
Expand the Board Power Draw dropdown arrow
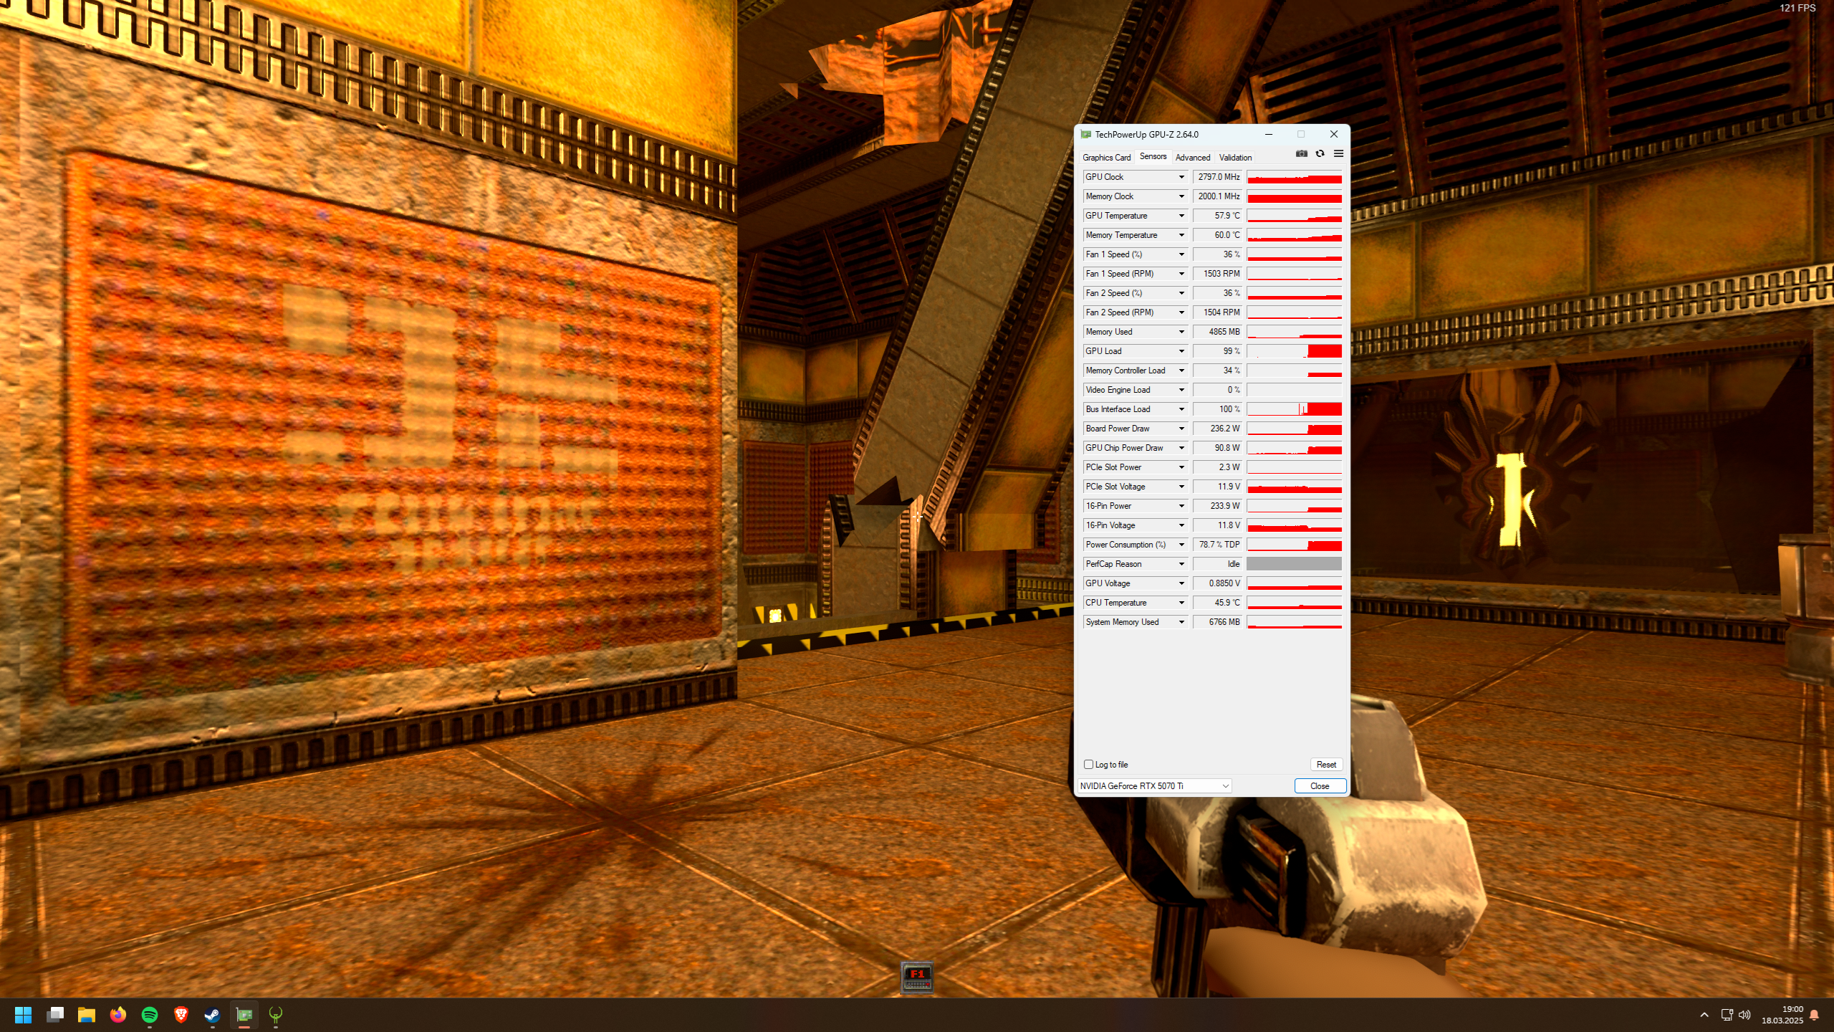pos(1181,429)
